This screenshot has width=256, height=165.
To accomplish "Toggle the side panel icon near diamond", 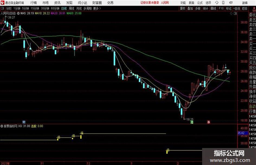I will 235,14.
